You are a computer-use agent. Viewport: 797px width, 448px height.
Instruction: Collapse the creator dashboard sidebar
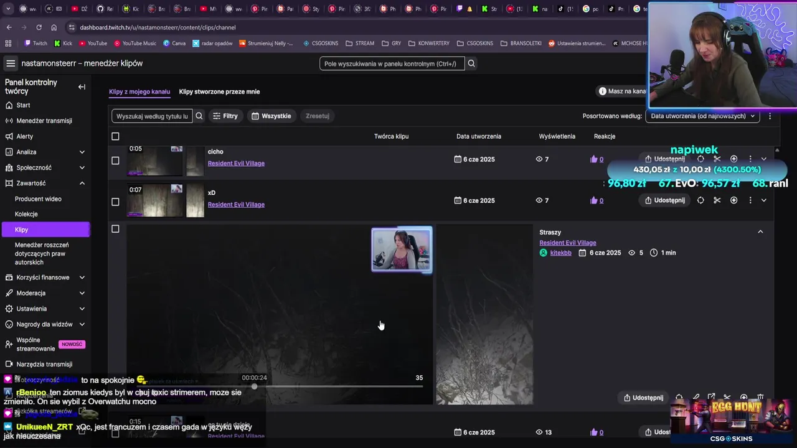pos(82,87)
